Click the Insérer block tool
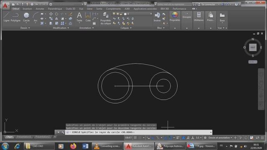The image size is (267, 150). (x=157, y=17)
